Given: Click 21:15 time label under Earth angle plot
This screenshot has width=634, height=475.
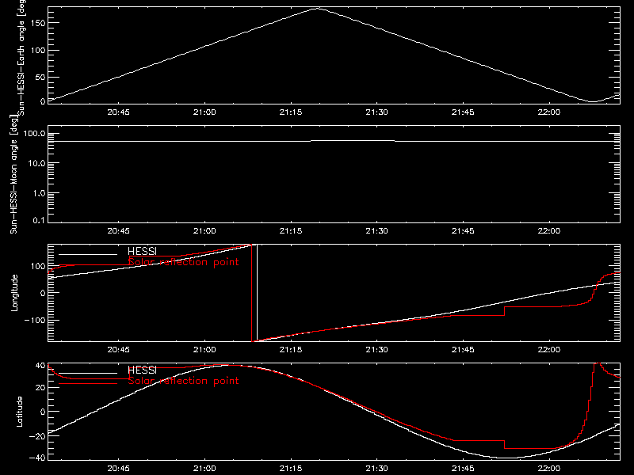Looking at the screenshot, I should coord(291,112).
